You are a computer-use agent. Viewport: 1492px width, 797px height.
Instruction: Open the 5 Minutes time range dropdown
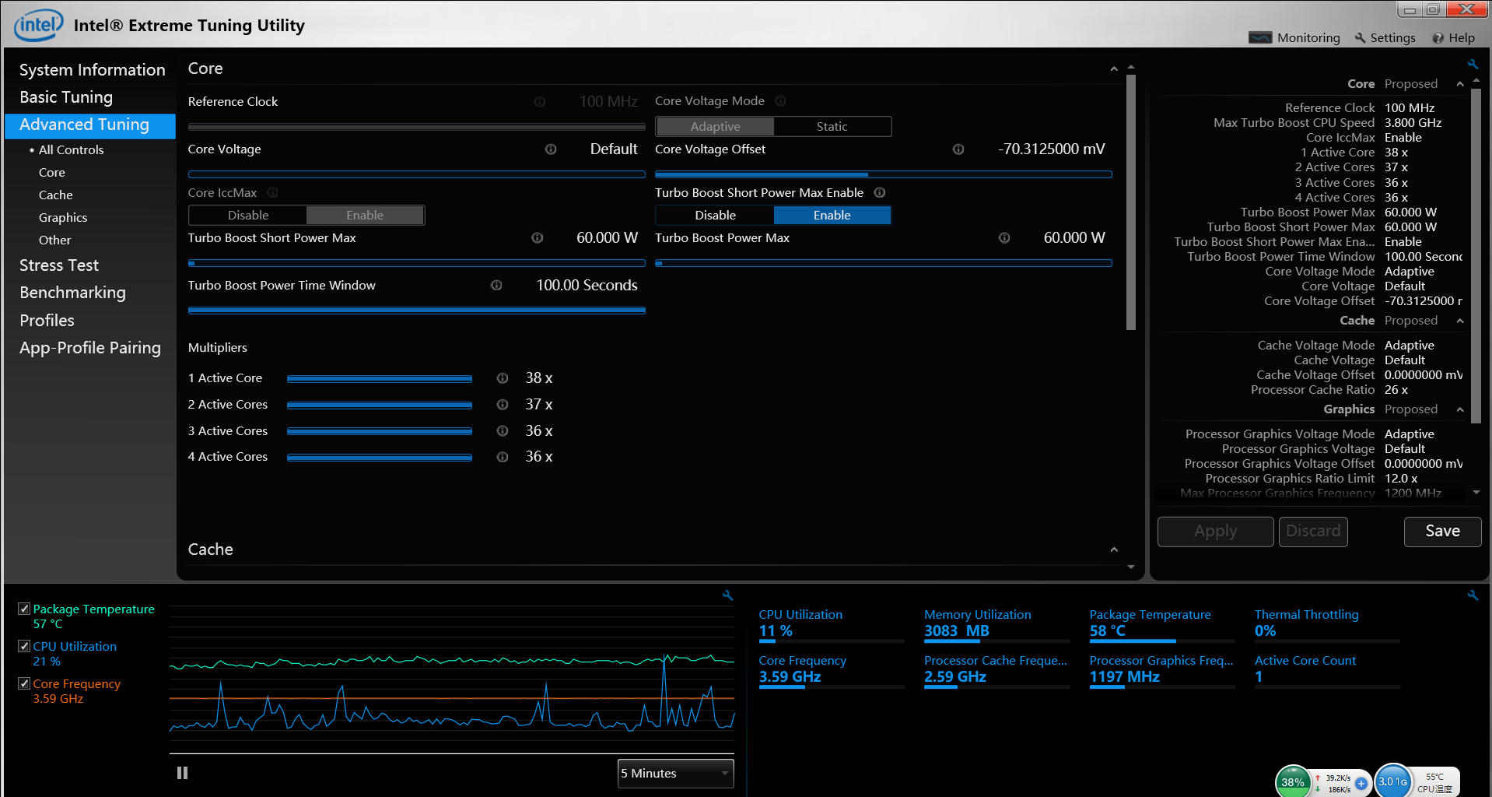[675, 773]
